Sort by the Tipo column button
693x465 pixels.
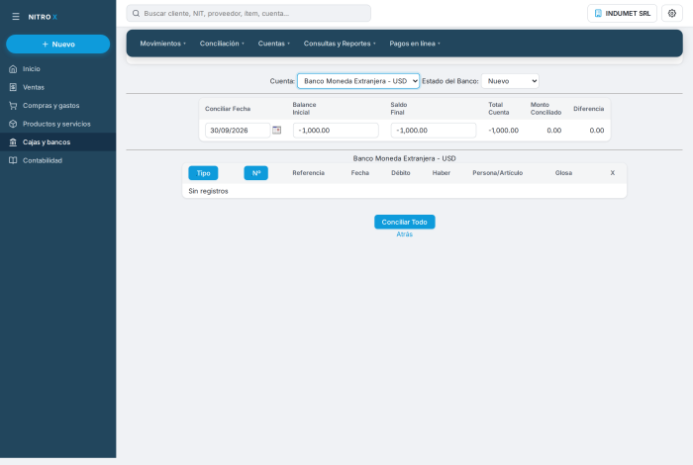pos(203,173)
